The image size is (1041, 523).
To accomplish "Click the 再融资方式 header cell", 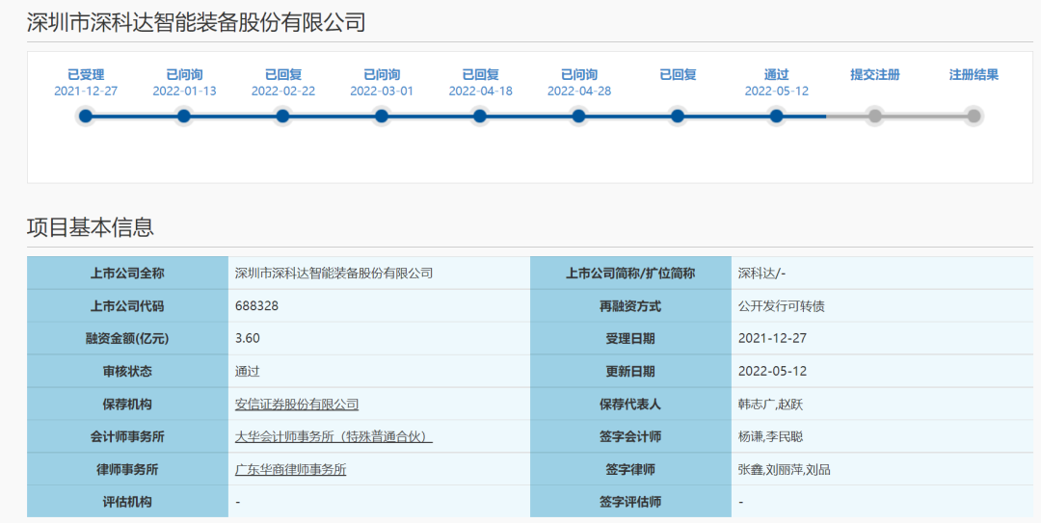I will pos(630,306).
